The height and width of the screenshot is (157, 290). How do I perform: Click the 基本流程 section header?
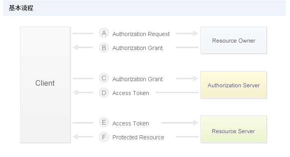click(x=21, y=8)
